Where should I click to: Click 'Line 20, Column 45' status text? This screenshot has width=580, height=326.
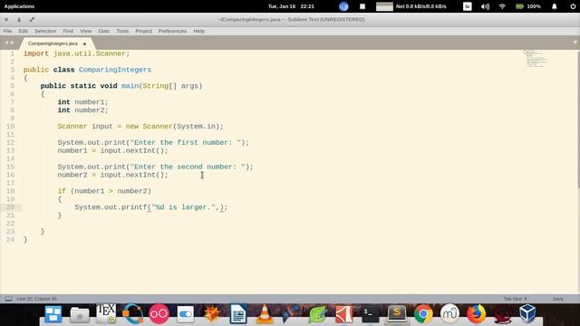click(x=36, y=299)
